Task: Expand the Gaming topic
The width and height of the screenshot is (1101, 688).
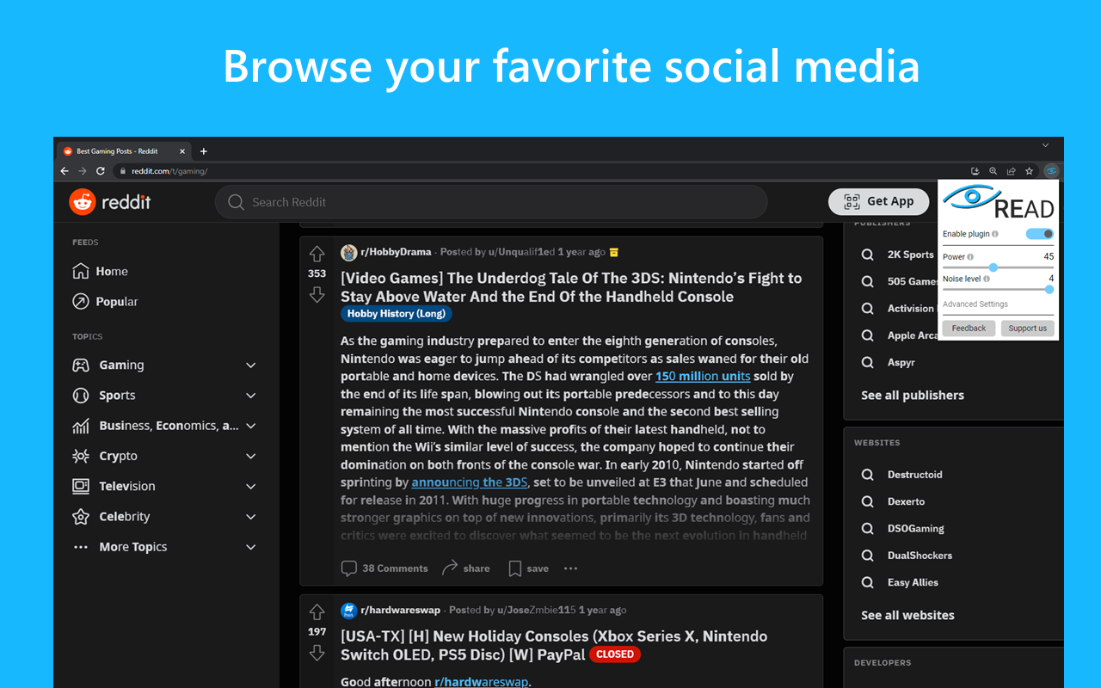Action: (250, 365)
